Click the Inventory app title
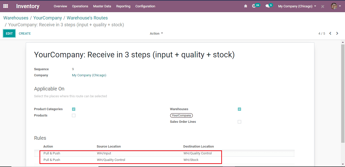The width and height of the screenshot is (345, 167). pyautogui.click(x=28, y=6)
